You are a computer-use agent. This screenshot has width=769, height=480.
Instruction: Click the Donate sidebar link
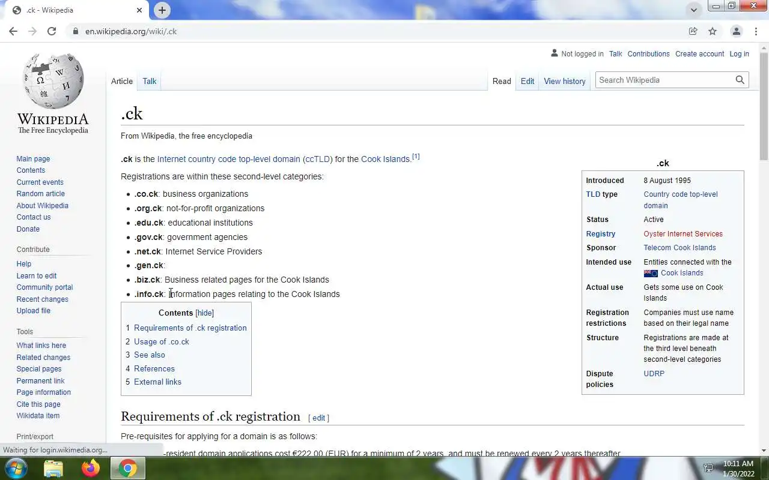(28, 229)
